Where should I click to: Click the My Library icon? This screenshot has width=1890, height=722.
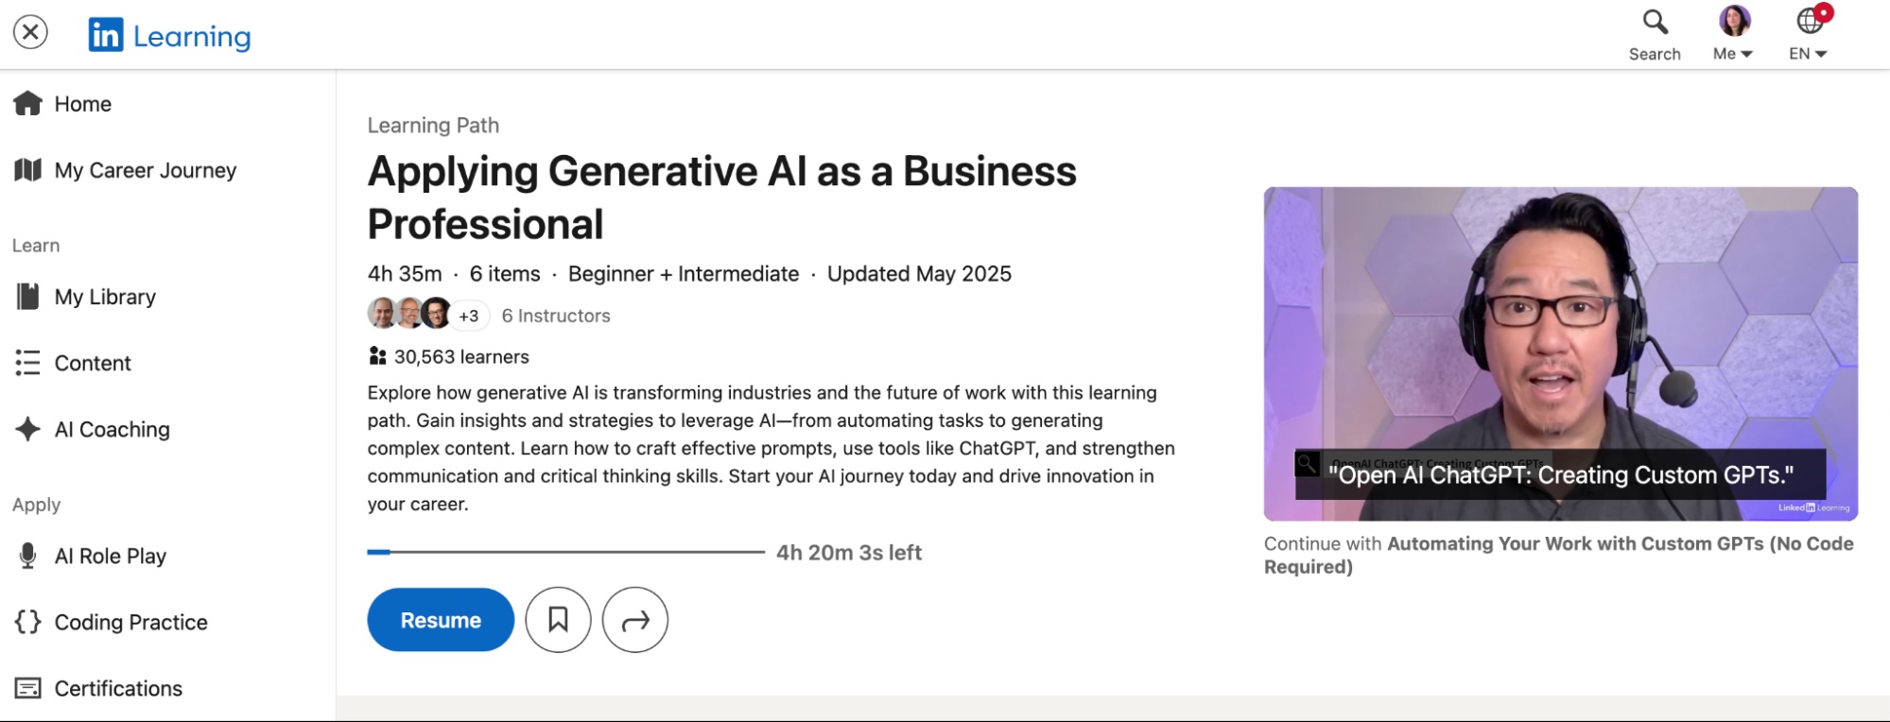(26, 296)
